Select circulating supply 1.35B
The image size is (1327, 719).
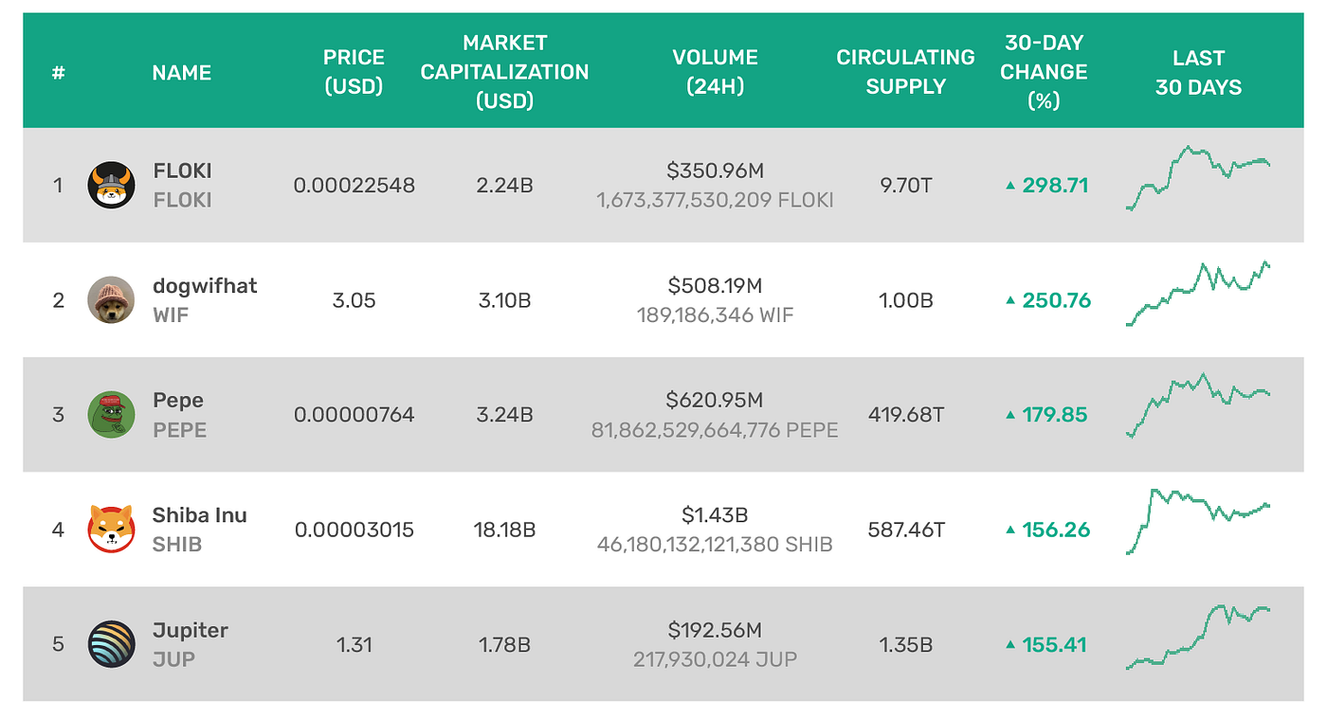tap(906, 645)
